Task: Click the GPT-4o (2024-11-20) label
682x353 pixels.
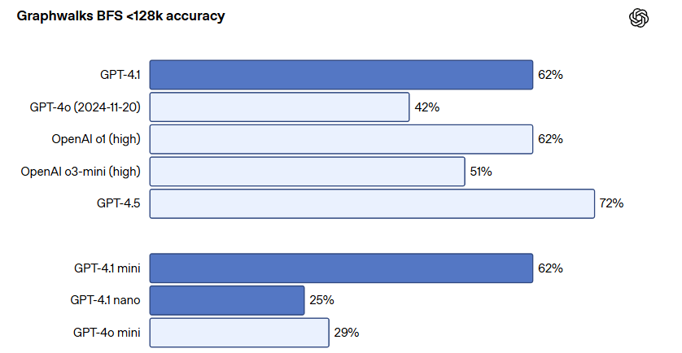Action: click(85, 107)
